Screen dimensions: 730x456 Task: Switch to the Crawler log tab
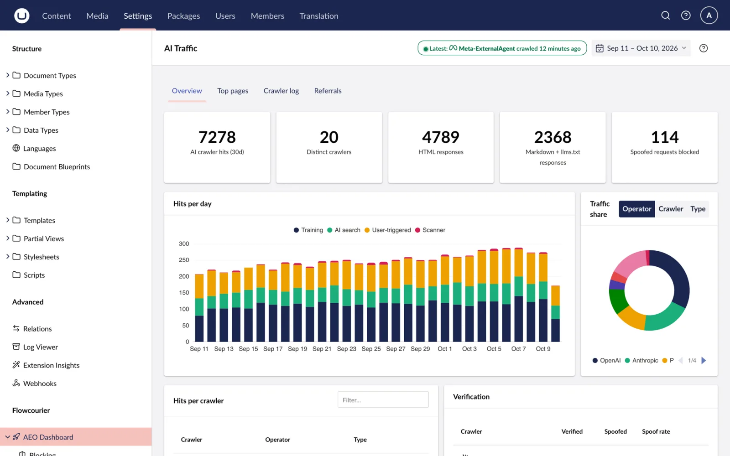pos(281,91)
